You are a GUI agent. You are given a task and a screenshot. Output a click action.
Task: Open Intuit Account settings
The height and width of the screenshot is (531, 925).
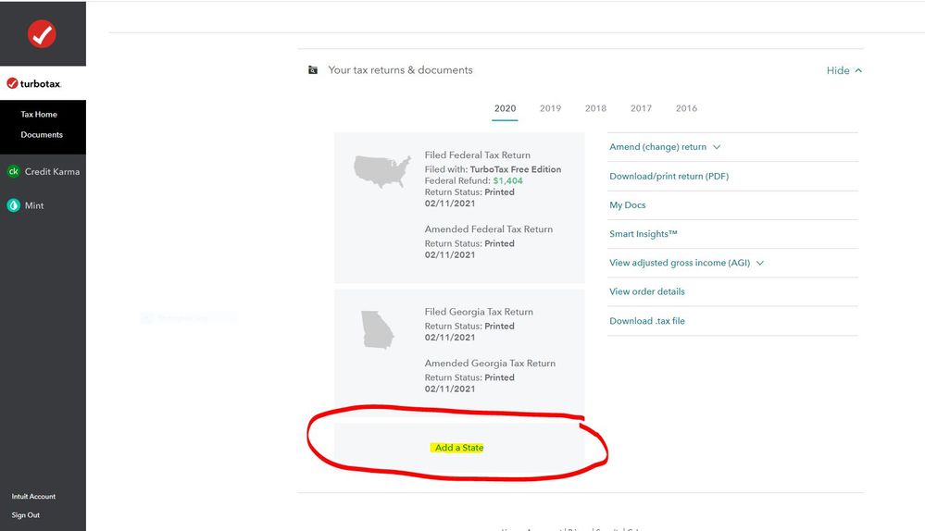tap(33, 496)
